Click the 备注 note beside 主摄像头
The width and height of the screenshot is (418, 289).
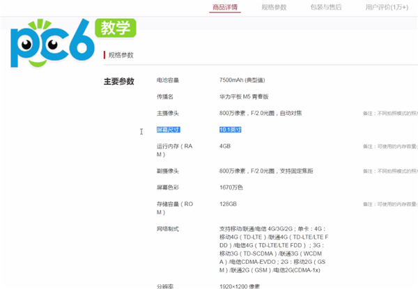[x=390, y=114]
